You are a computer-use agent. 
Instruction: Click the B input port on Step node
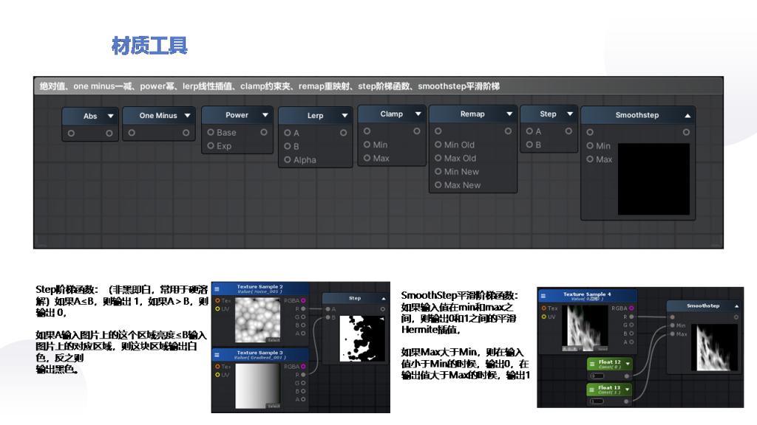529,145
